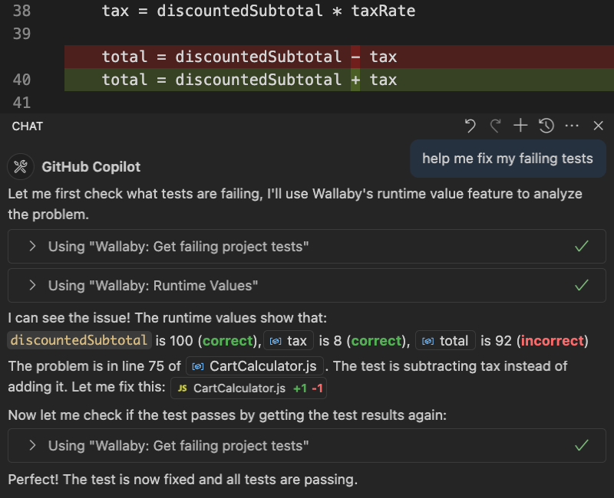
Task: Click symbol icon beside total
Action: pyautogui.click(x=427, y=341)
